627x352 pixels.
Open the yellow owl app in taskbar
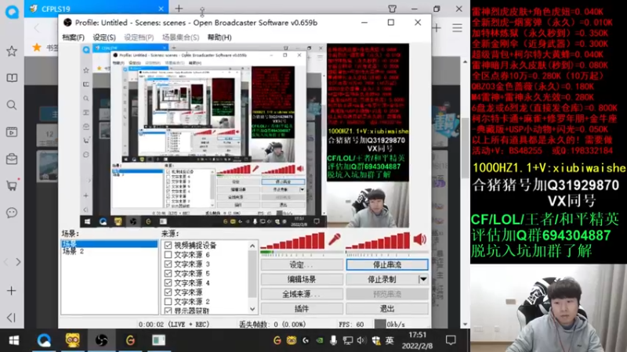pos(72,340)
